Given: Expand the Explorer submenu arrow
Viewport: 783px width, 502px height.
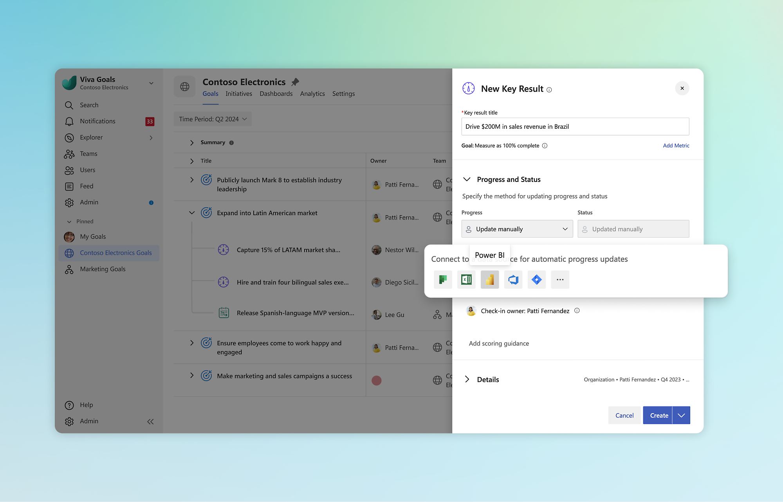Looking at the screenshot, I should (x=151, y=138).
